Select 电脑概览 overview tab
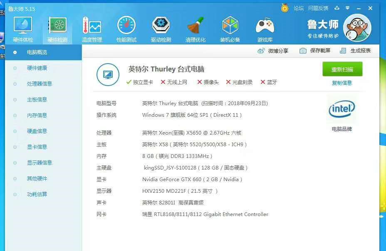 43,52
